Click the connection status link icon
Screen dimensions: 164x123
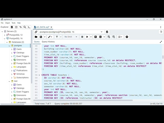tap(36, 32)
